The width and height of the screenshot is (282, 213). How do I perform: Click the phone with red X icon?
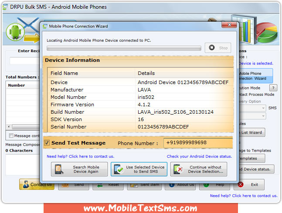[x=178, y=169]
